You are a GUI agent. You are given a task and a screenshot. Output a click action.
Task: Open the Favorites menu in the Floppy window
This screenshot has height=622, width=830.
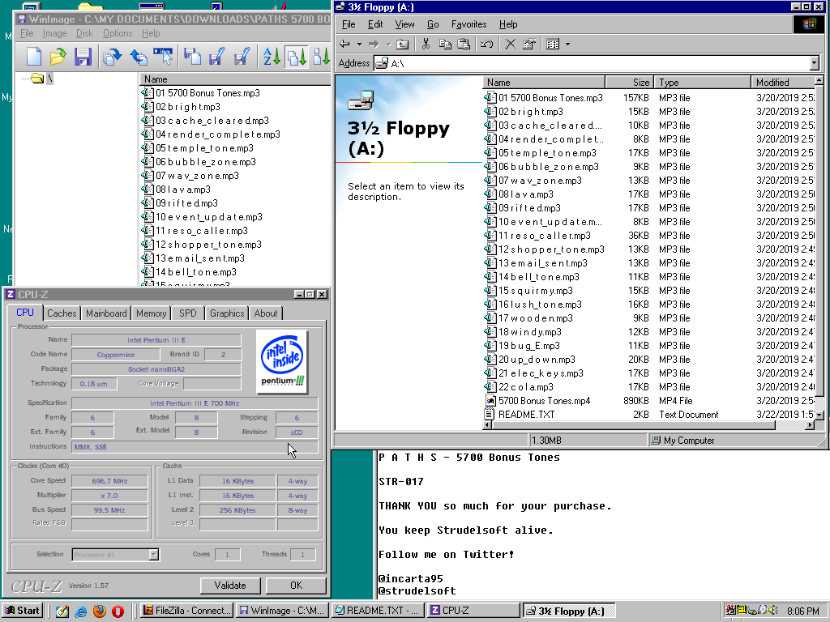coord(468,24)
